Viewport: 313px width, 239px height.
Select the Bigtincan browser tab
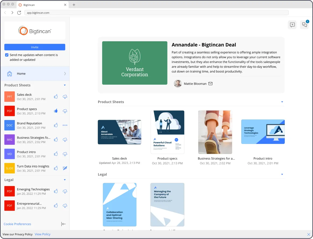coord(42,5)
